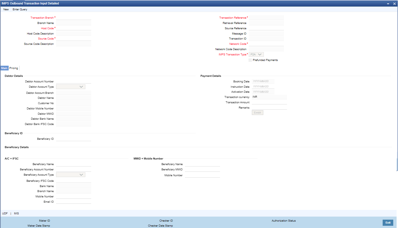Toggle the Prefunded Payments checkbox
Image resolution: width=398 pixels, height=228 pixels.
250,60
